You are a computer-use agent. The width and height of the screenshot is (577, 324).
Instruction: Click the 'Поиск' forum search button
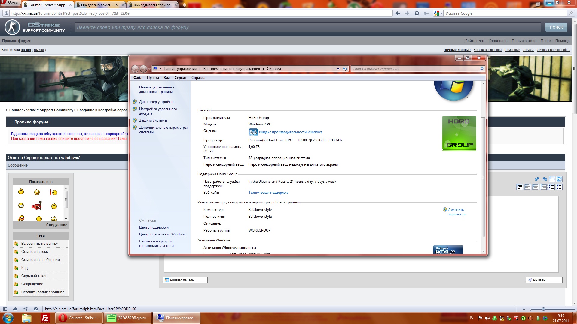point(556,27)
